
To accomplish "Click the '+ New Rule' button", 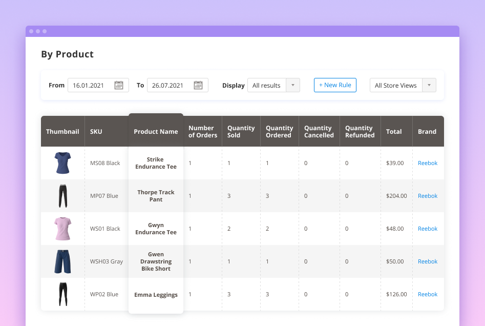I will [335, 85].
